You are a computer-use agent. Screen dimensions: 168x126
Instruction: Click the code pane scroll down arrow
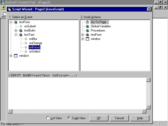(x=148, y=107)
